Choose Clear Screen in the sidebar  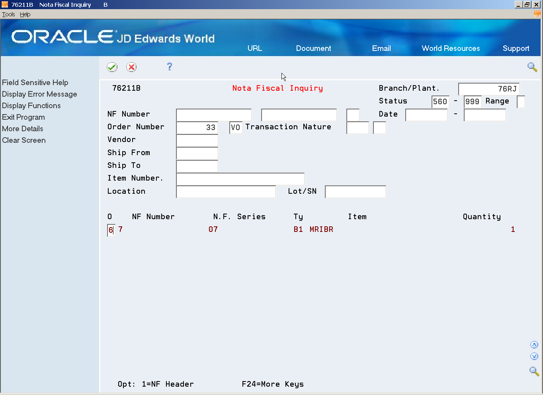[24, 140]
